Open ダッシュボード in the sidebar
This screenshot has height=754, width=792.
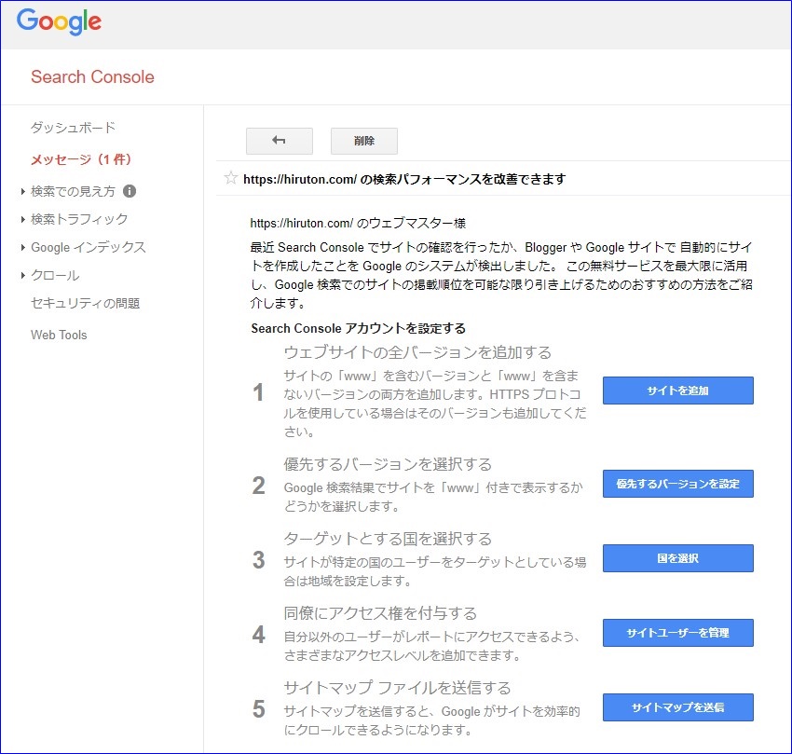74,128
